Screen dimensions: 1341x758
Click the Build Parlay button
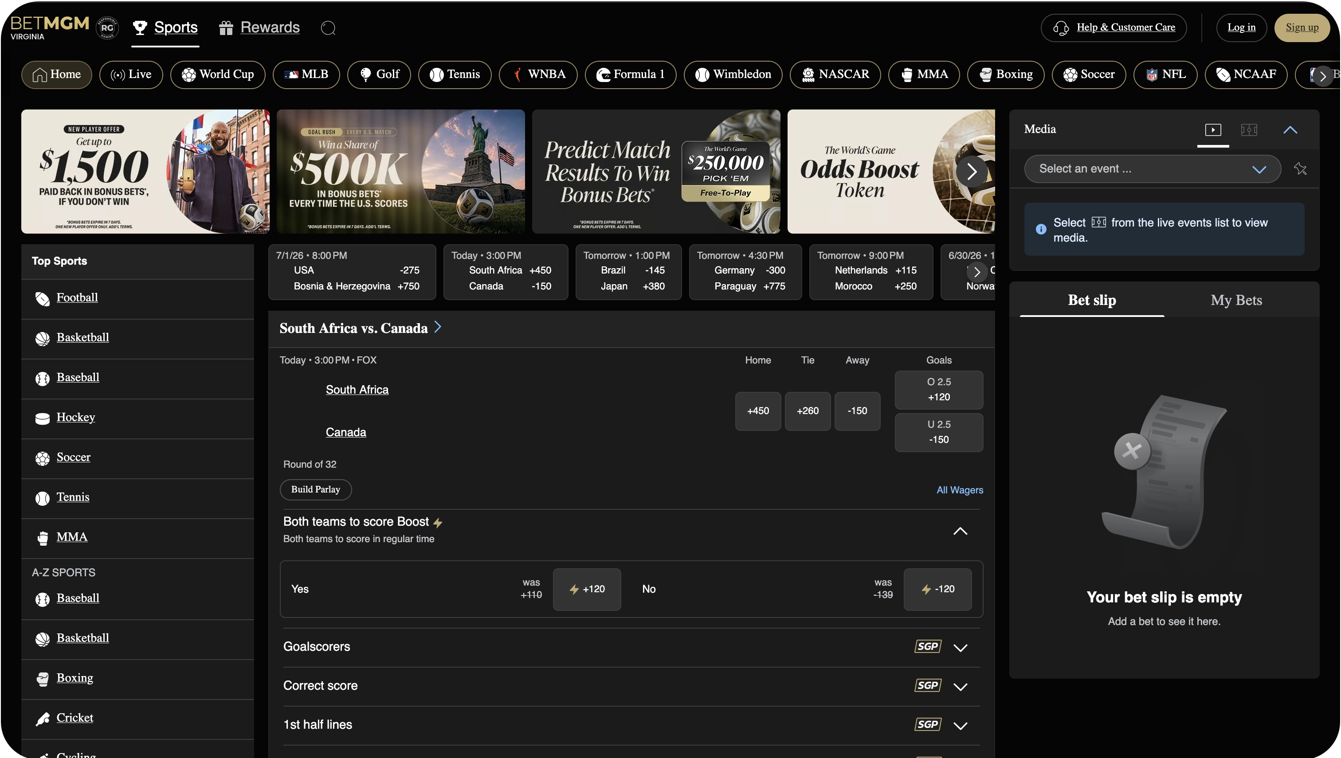[x=316, y=489]
